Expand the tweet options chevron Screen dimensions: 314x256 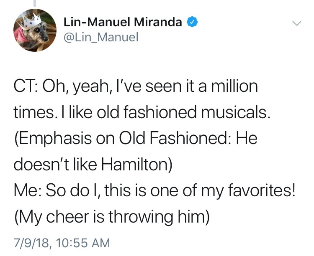(296, 24)
